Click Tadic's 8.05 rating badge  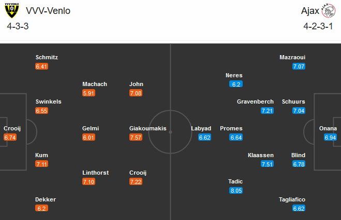click(x=235, y=190)
